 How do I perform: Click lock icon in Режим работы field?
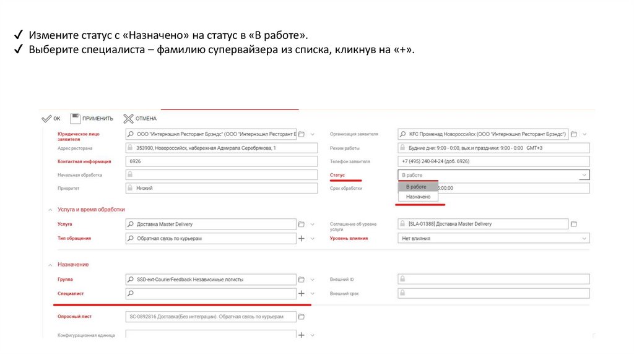click(x=402, y=148)
